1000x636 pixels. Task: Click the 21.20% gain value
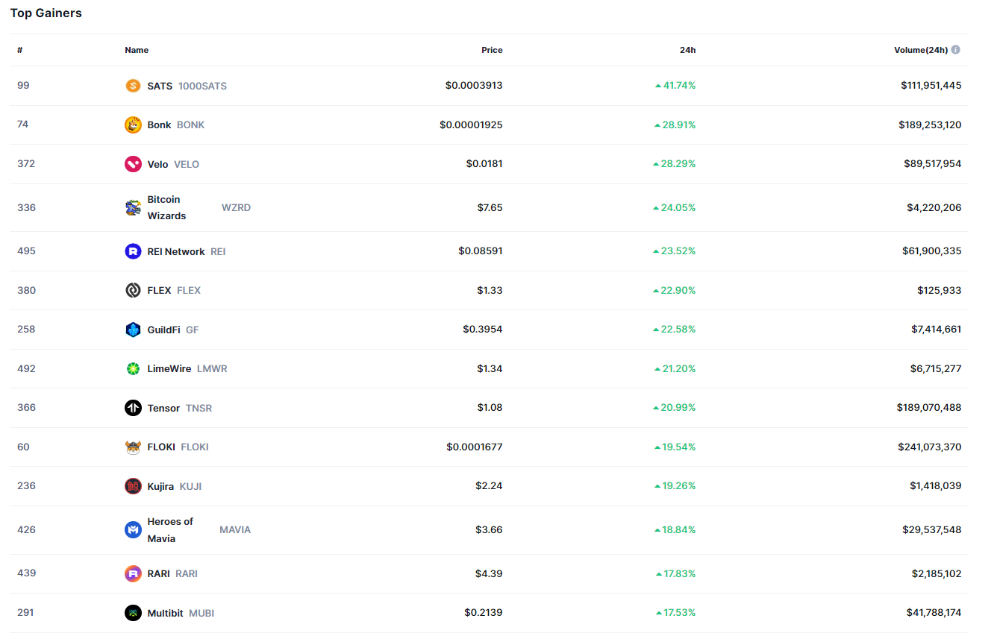click(x=675, y=368)
